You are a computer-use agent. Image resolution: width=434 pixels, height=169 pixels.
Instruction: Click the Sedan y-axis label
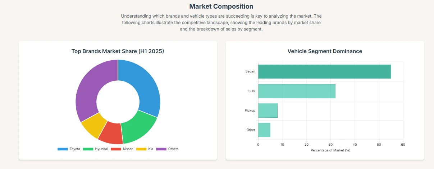point(250,71)
